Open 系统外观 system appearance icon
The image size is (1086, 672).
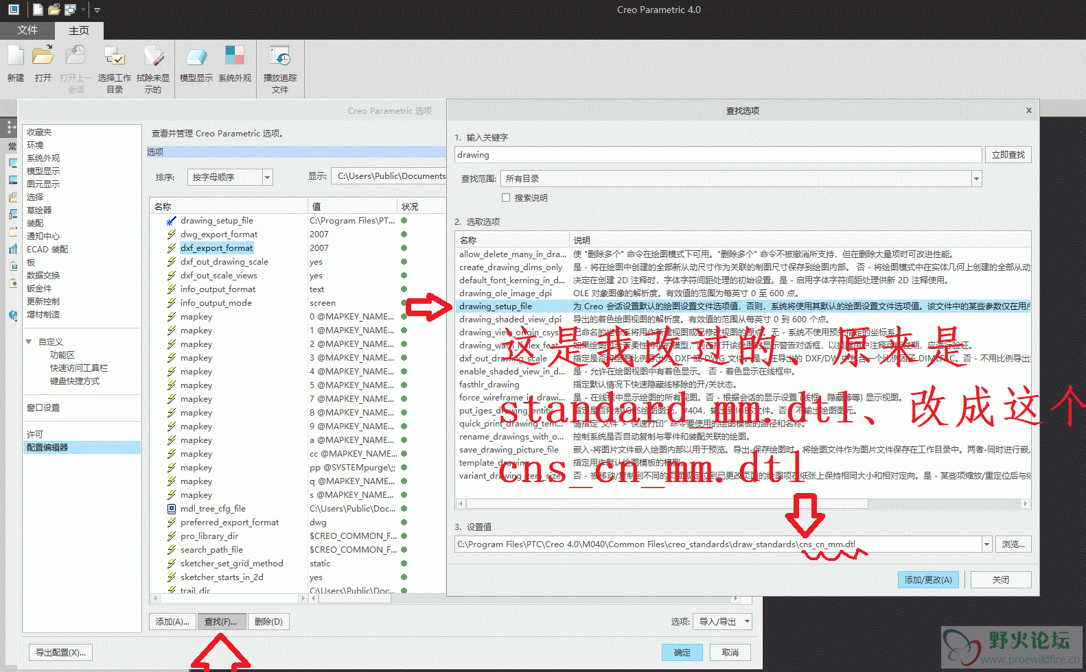pos(235,57)
